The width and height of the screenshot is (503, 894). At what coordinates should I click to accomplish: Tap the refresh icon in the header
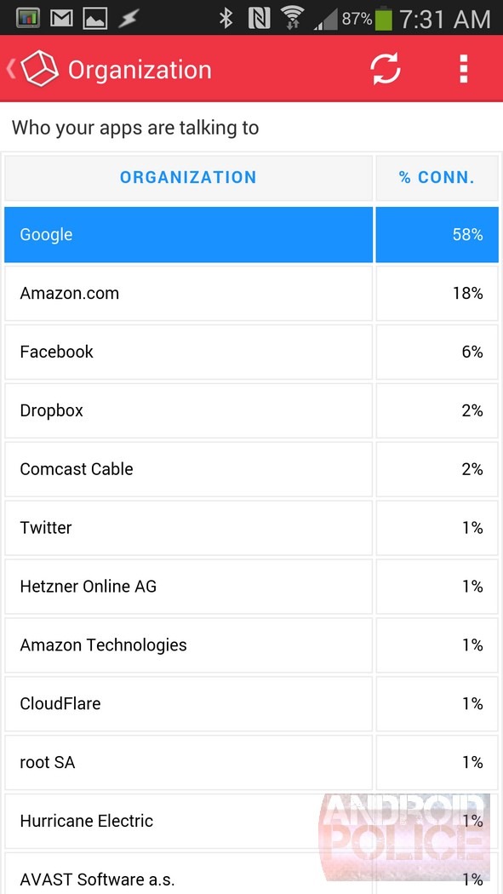coord(386,69)
